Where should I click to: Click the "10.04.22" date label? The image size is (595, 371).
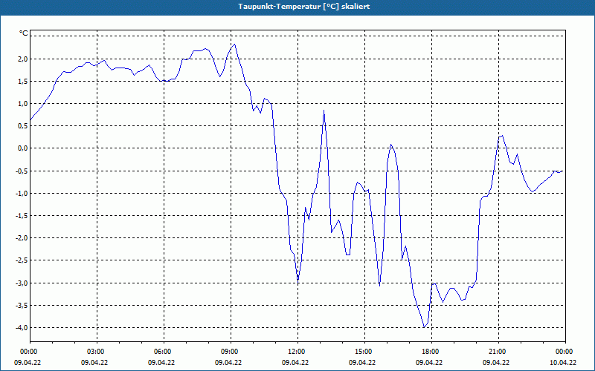563,362
